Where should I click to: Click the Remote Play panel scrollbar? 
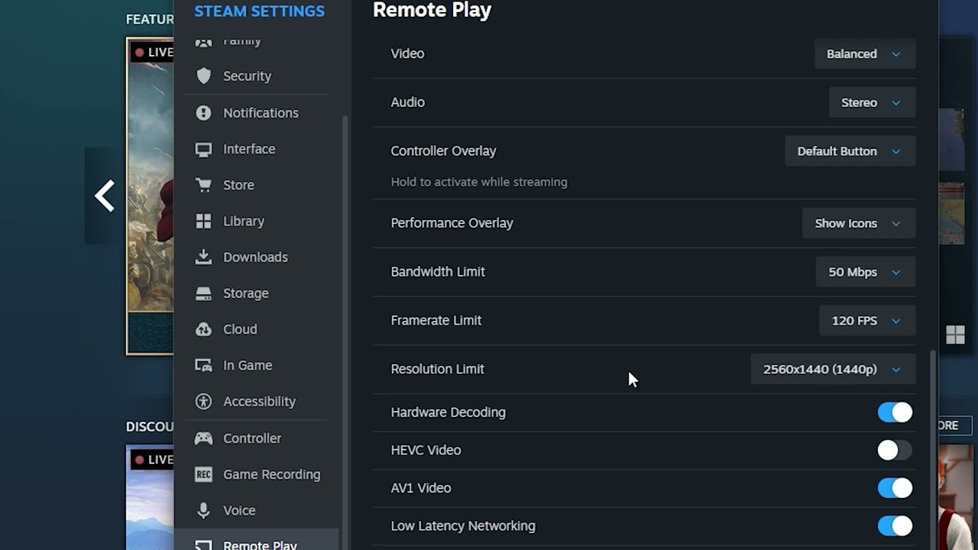click(931, 449)
